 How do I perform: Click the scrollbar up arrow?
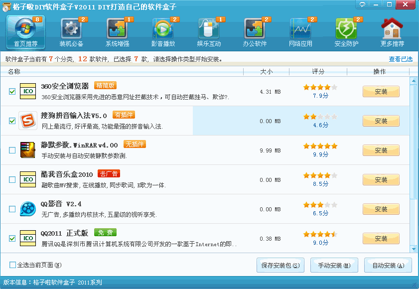414,80
